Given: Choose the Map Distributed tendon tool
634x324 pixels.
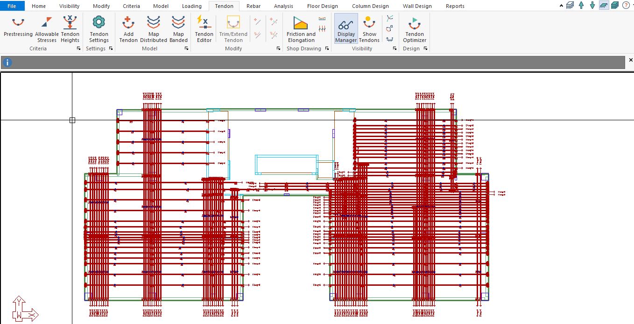Looking at the screenshot, I should (154, 28).
